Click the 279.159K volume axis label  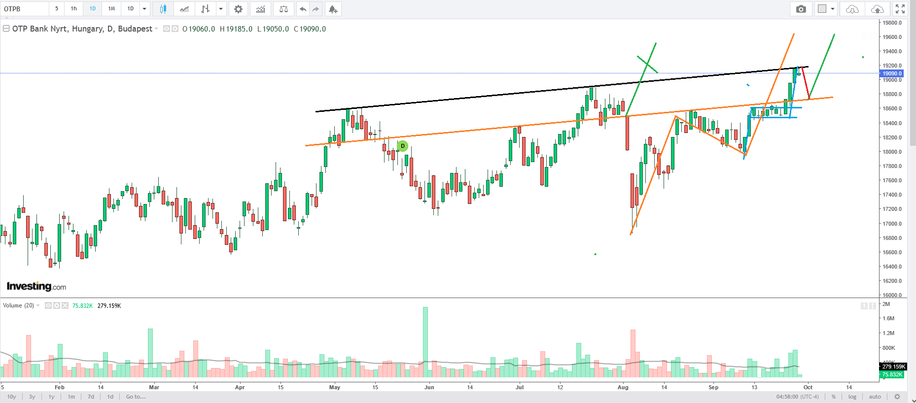pos(893,367)
